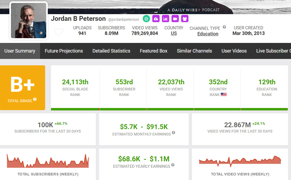Favorite the channel with the heart icon

coord(59,32)
